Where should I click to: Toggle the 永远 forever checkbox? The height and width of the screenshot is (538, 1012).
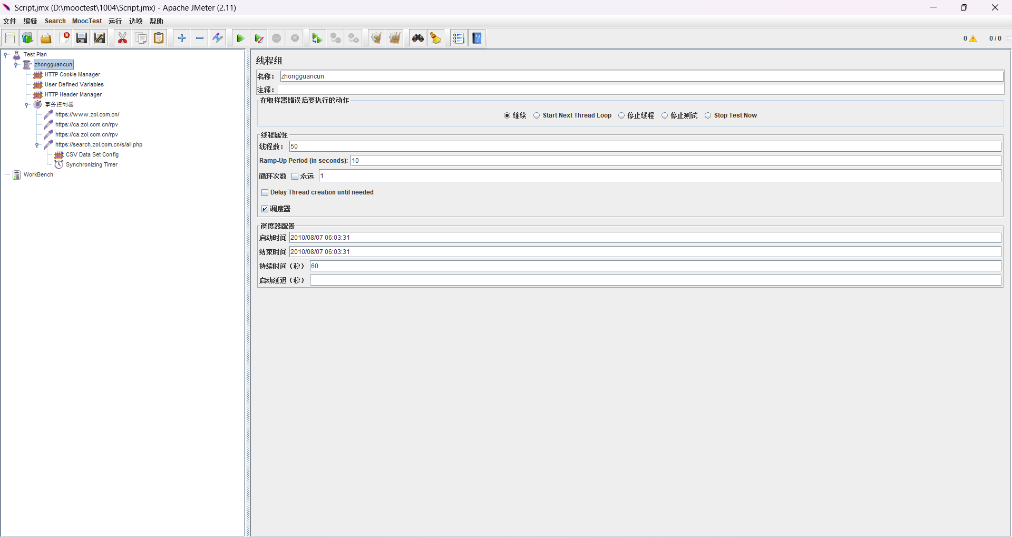295,176
